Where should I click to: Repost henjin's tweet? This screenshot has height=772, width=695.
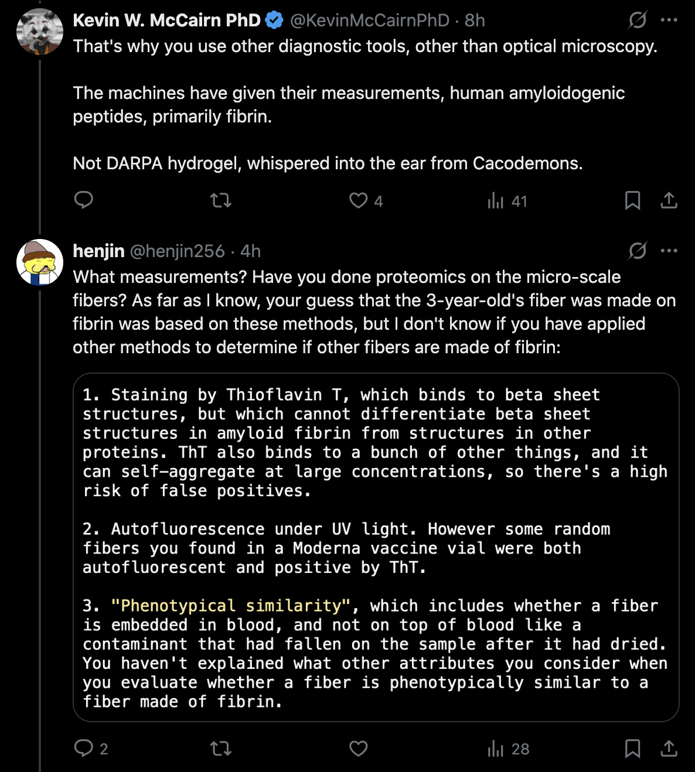[220, 749]
